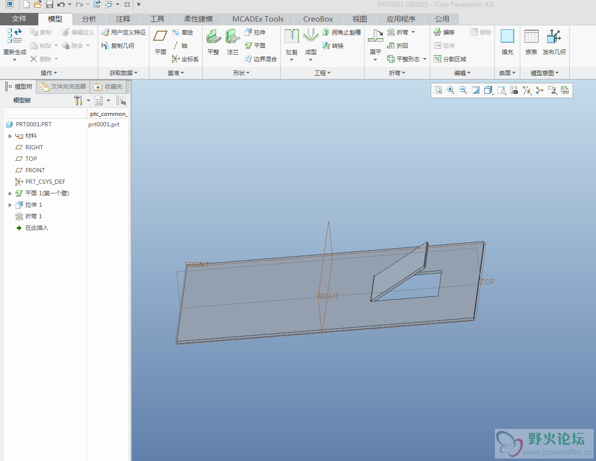Click the zoom in magnifier icon
Screen dimensions: 596x461
click(x=451, y=90)
